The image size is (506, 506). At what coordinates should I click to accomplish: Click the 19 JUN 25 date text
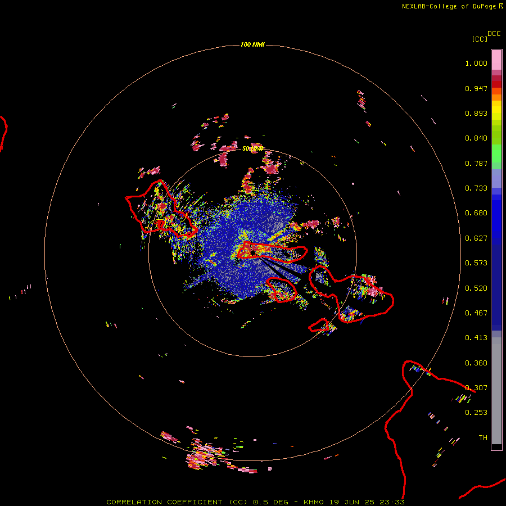(x=352, y=502)
